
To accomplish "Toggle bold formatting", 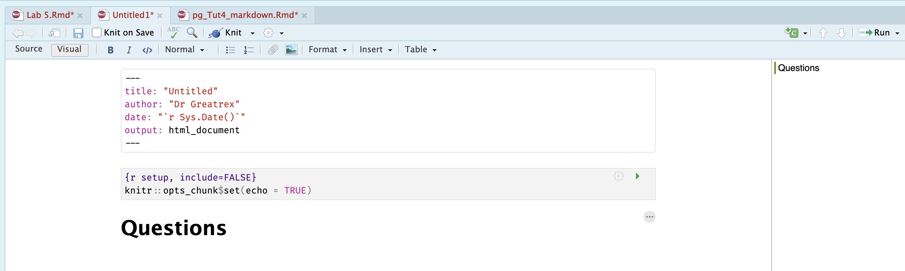I will coord(110,50).
